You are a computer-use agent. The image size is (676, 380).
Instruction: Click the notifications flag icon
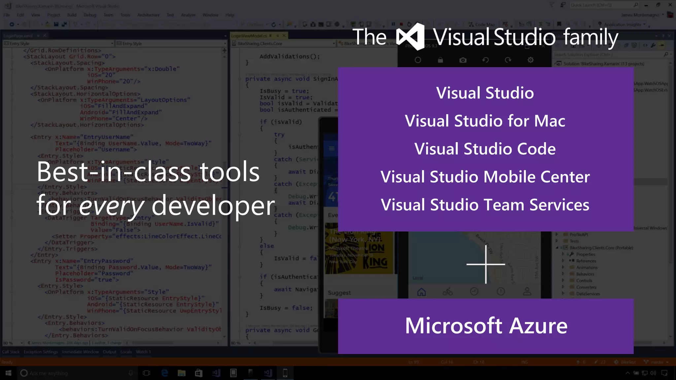point(552,5)
